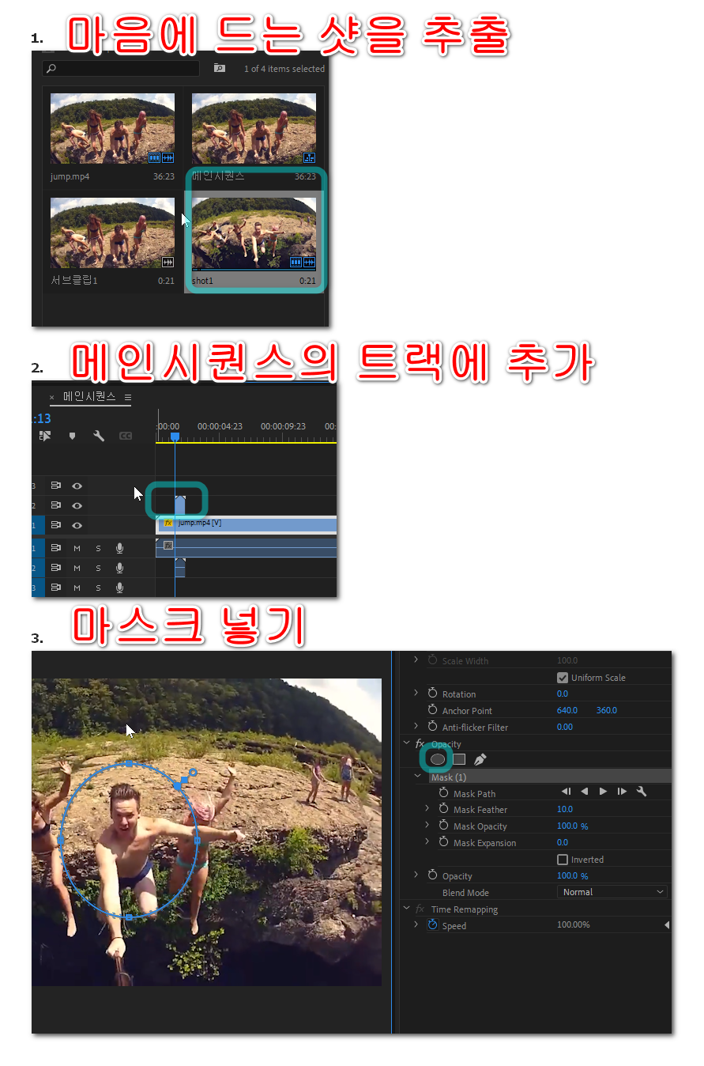Open the 메인시퀀스 panel menu

[x=128, y=397]
